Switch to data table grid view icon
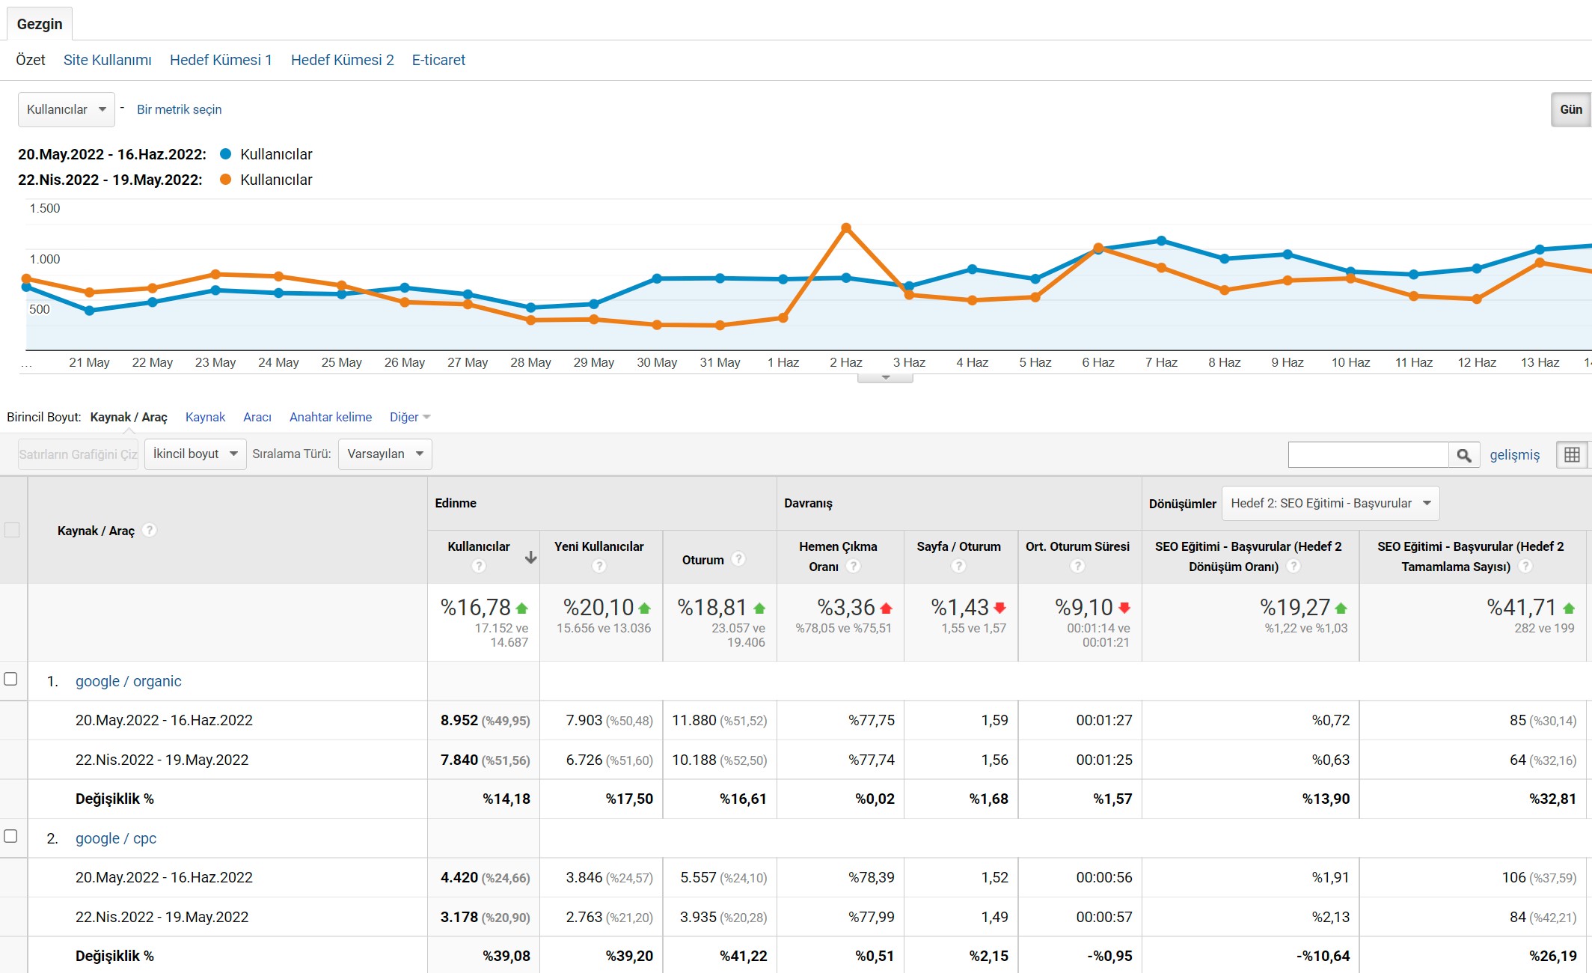1592x973 pixels. (x=1572, y=454)
